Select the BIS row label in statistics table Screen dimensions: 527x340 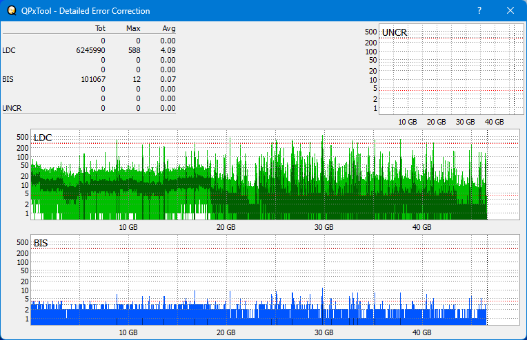(8, 79)
